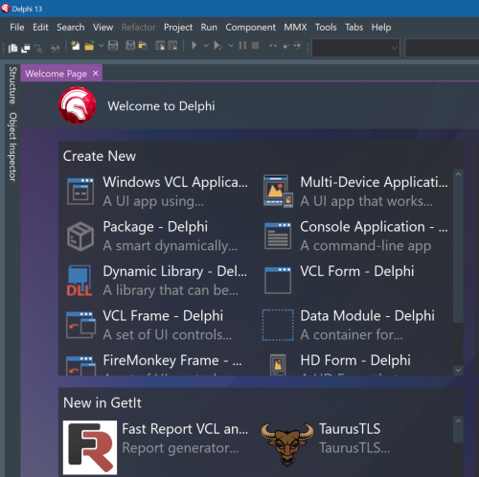Click the Multi-Device Application icon

278,192
